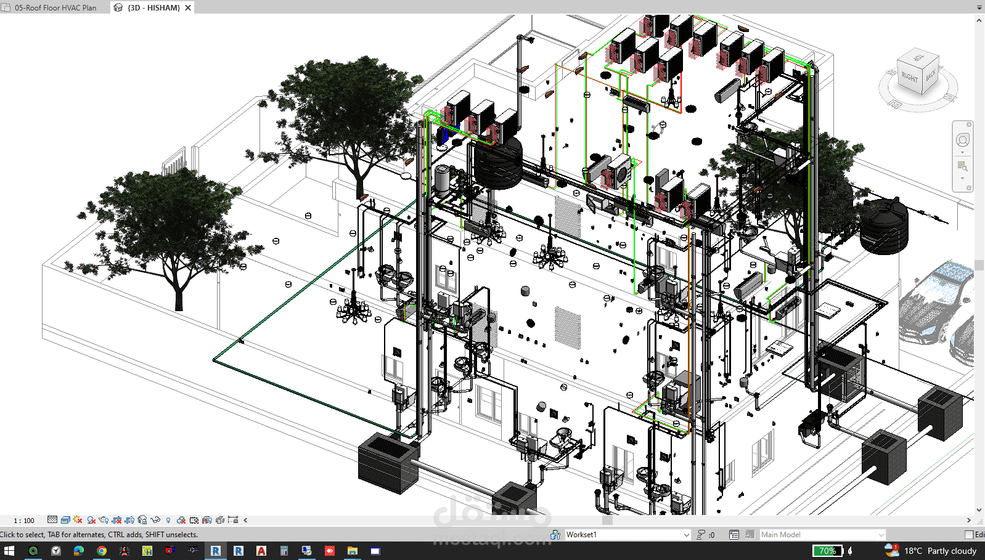Open Temporary View Properties icon

pyautogui.click(x=194, y=520)
